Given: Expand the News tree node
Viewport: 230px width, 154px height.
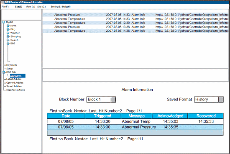Looking at the screenshot, I should 8,26.
